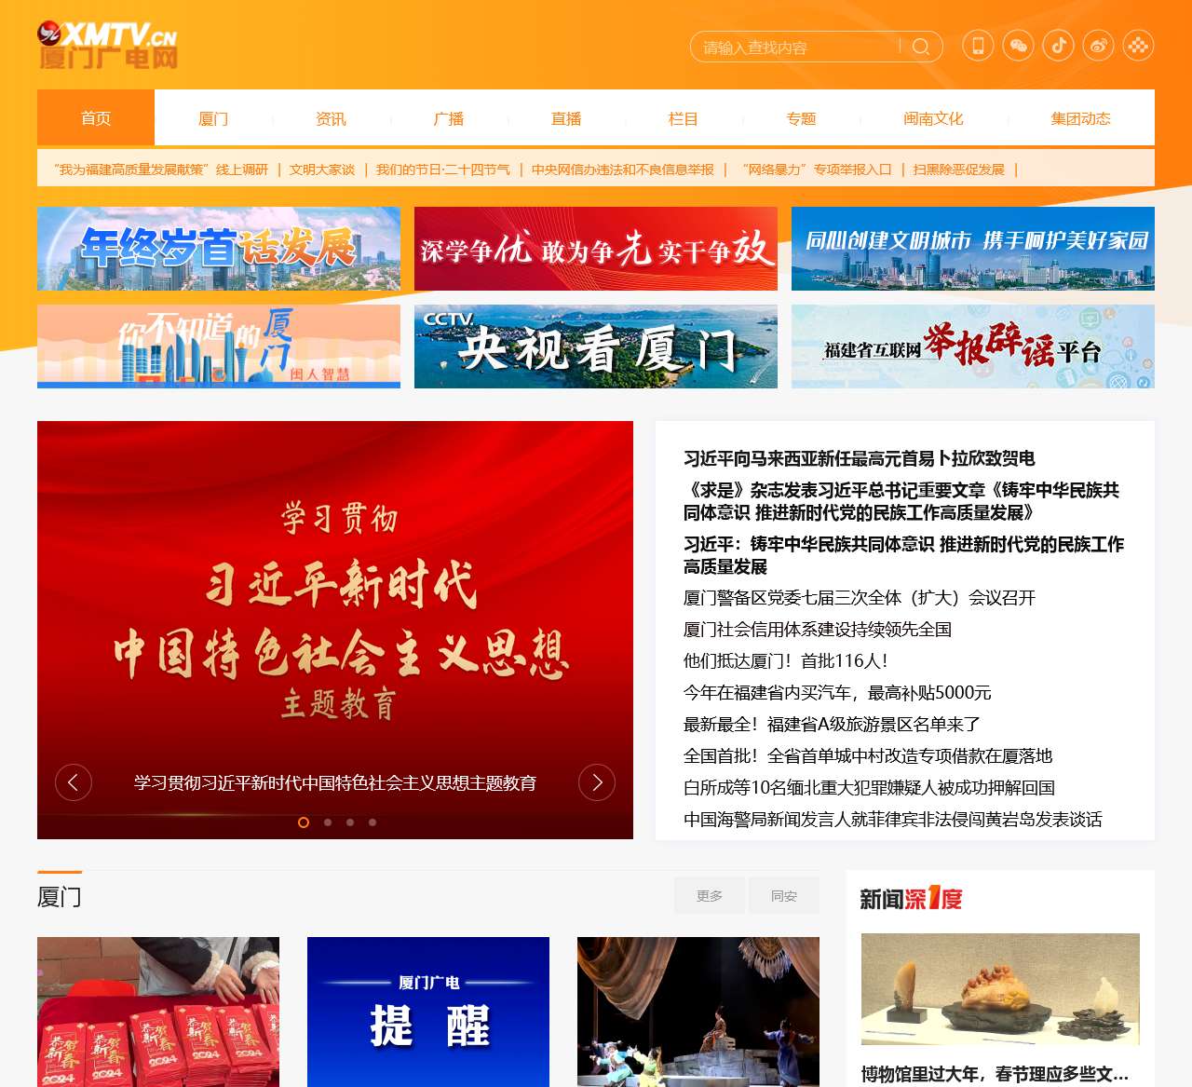1192x1087 pixels.
Task: Open headline 他们抵达厦门！首批116人！
Action: [x=786, y=661]
